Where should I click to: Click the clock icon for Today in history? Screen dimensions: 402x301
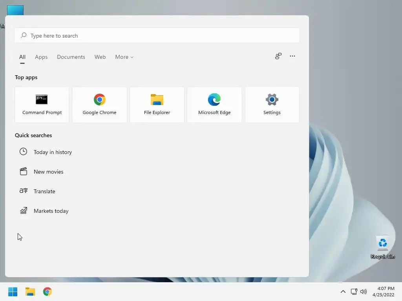click(x=23, y=152)
